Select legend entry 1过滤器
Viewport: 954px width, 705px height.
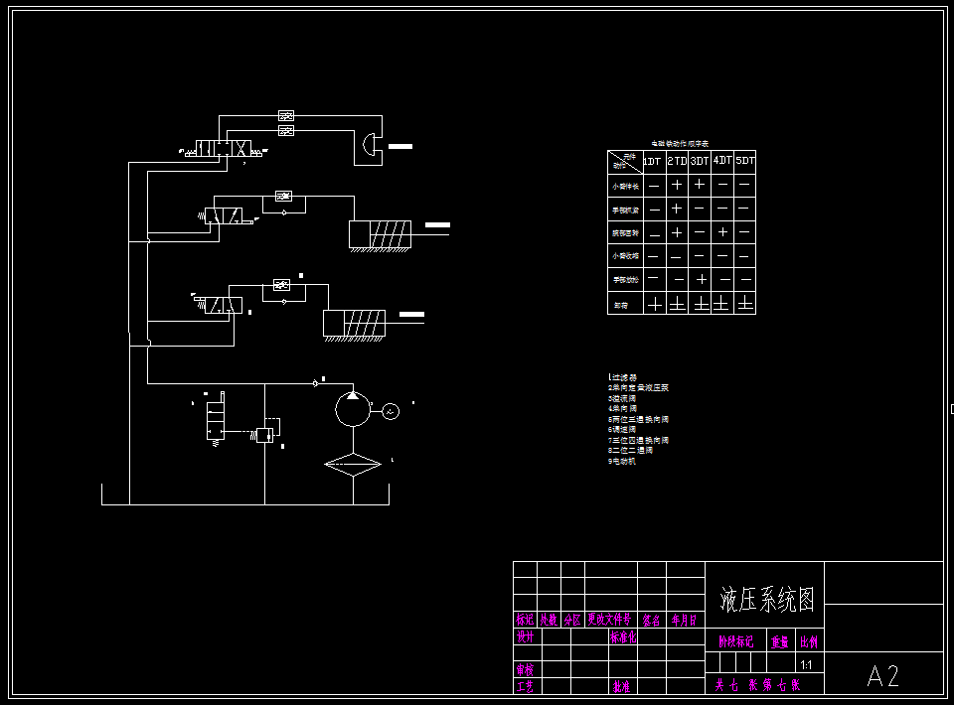tap(622, 377)
